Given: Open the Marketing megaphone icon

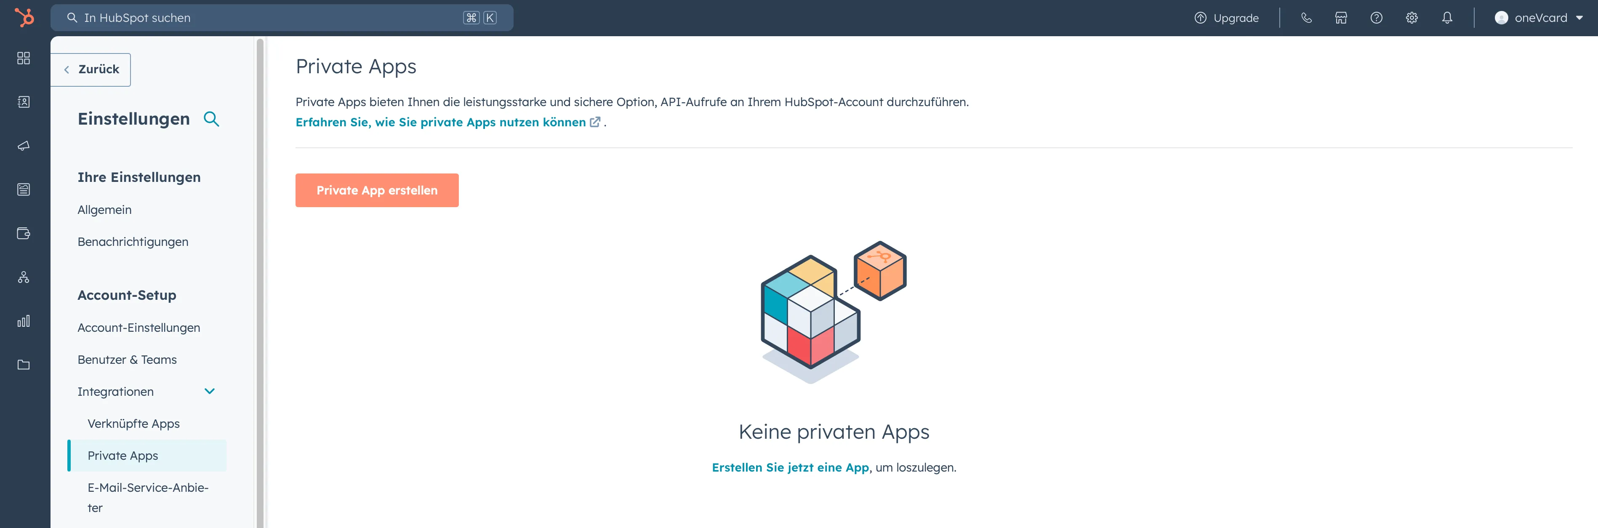Looking at the screenshot, I should tap(24, 146).
